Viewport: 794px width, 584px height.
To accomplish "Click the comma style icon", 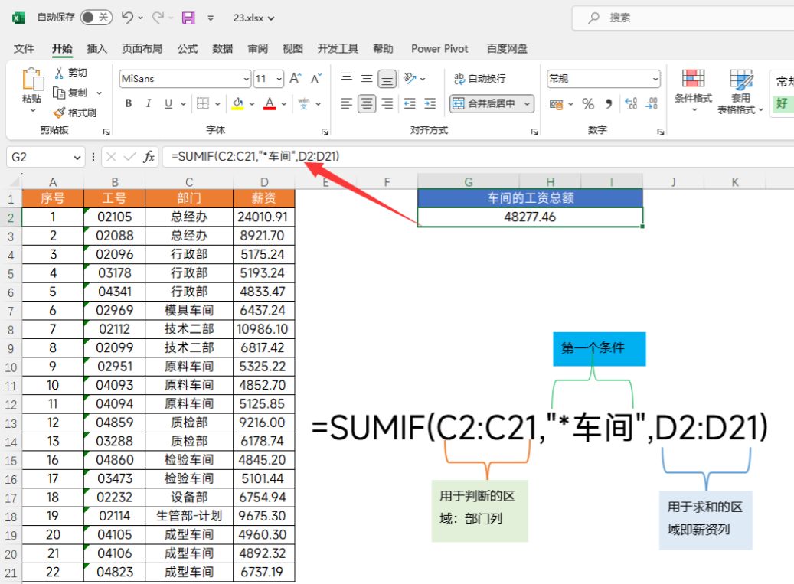I will pyautogui.click(x=609, y=104).
